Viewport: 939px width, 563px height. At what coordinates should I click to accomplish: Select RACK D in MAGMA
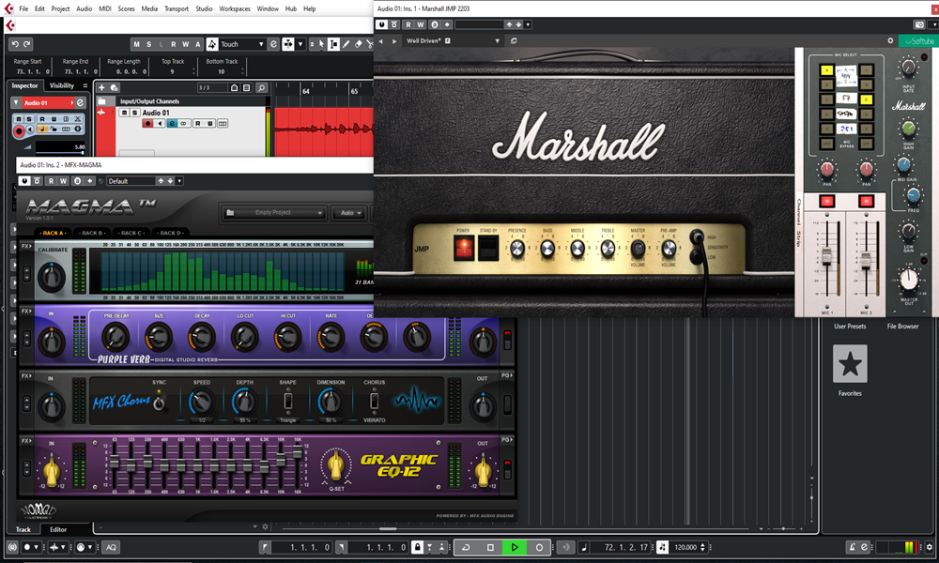[171, 233]
